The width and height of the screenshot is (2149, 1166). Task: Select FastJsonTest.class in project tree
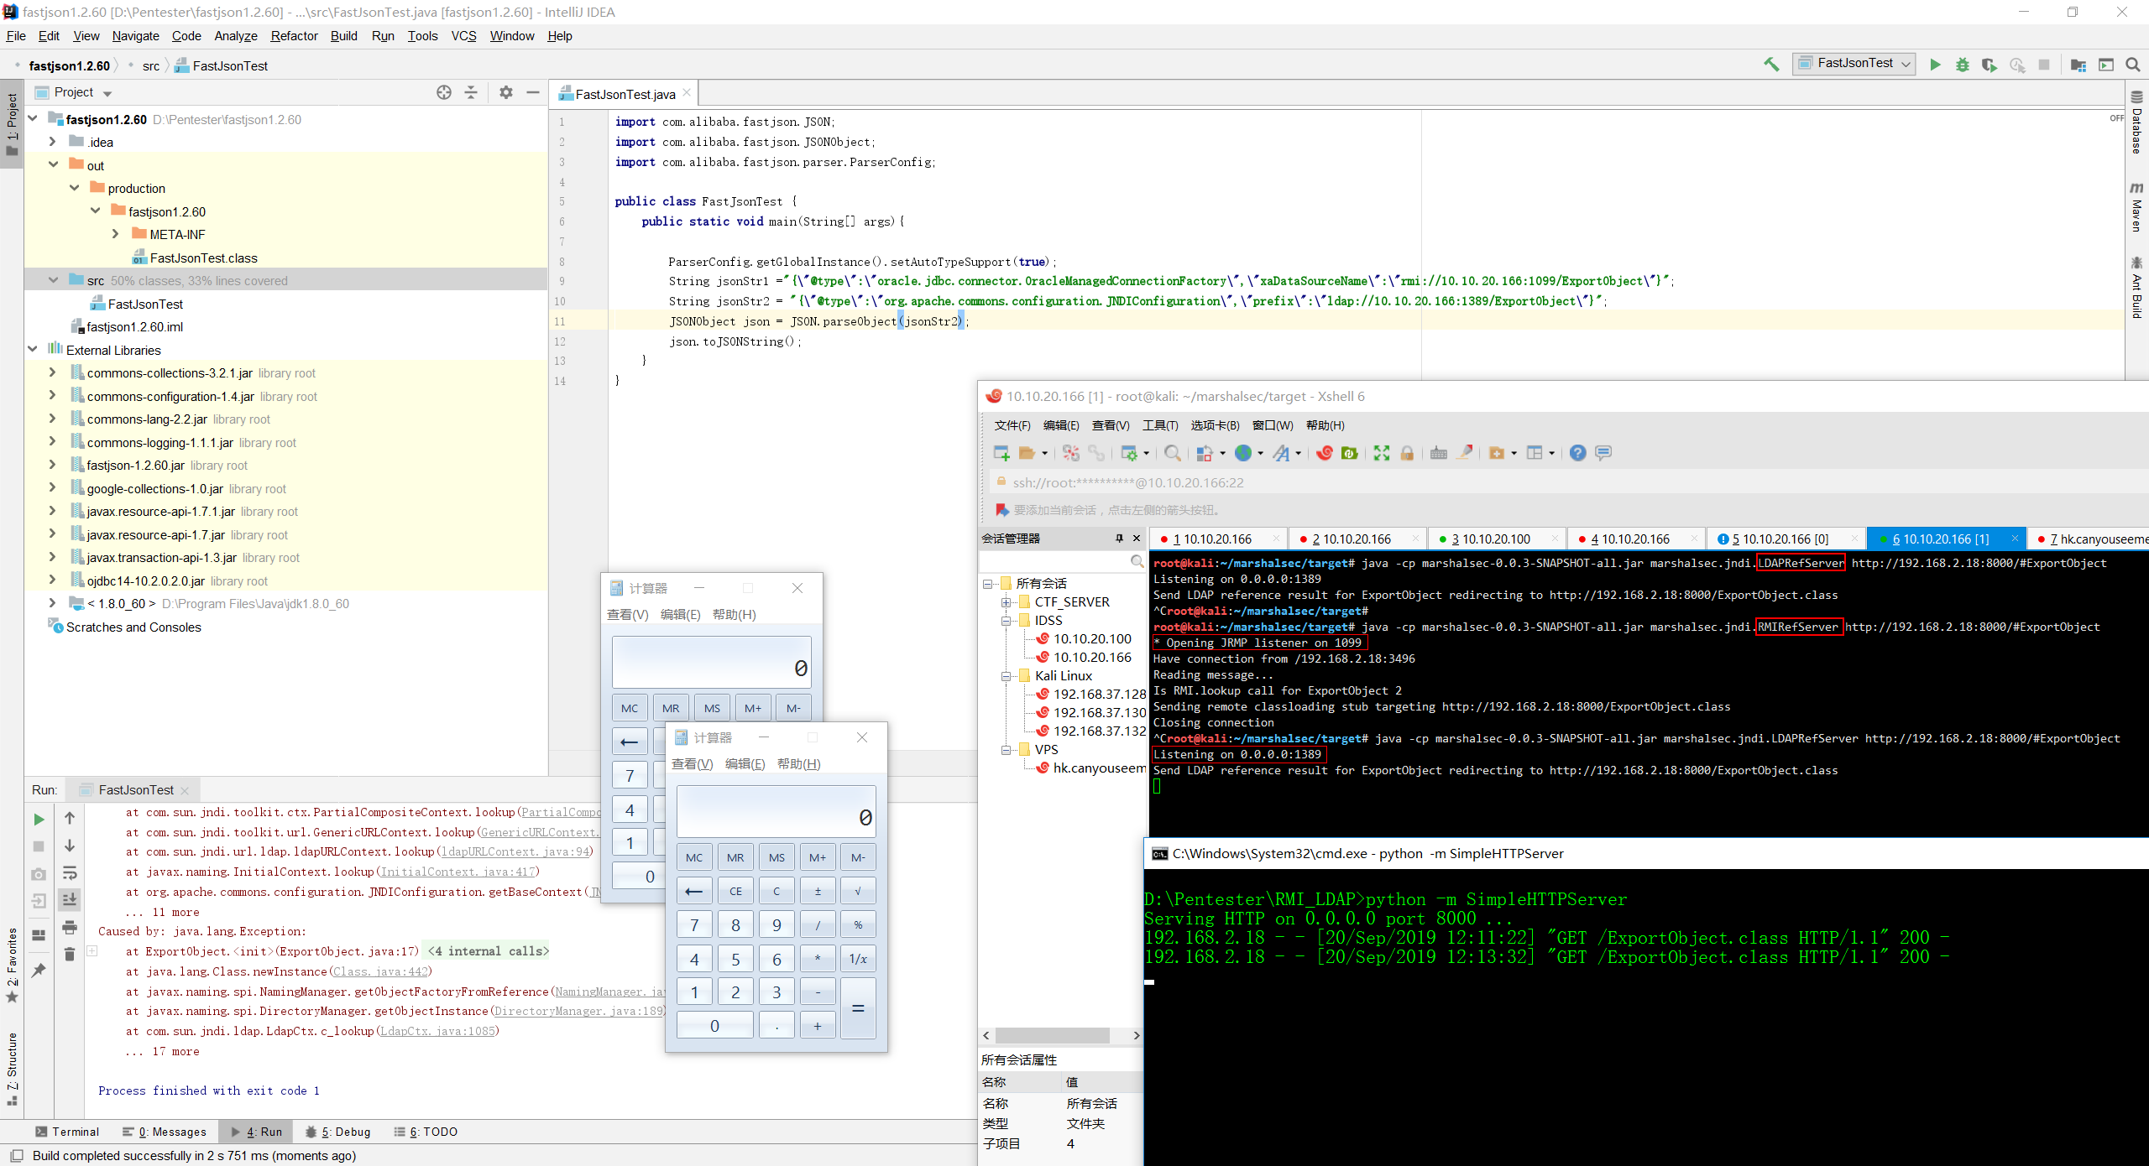(195, 258)
